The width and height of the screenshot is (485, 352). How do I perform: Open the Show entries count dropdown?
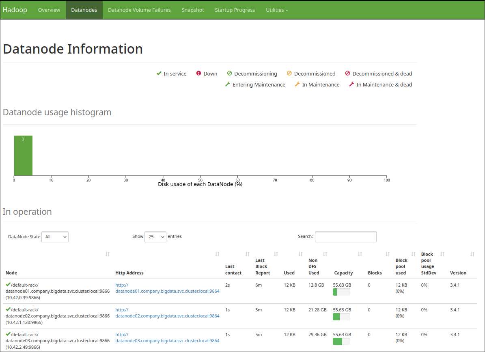(155, 237)
